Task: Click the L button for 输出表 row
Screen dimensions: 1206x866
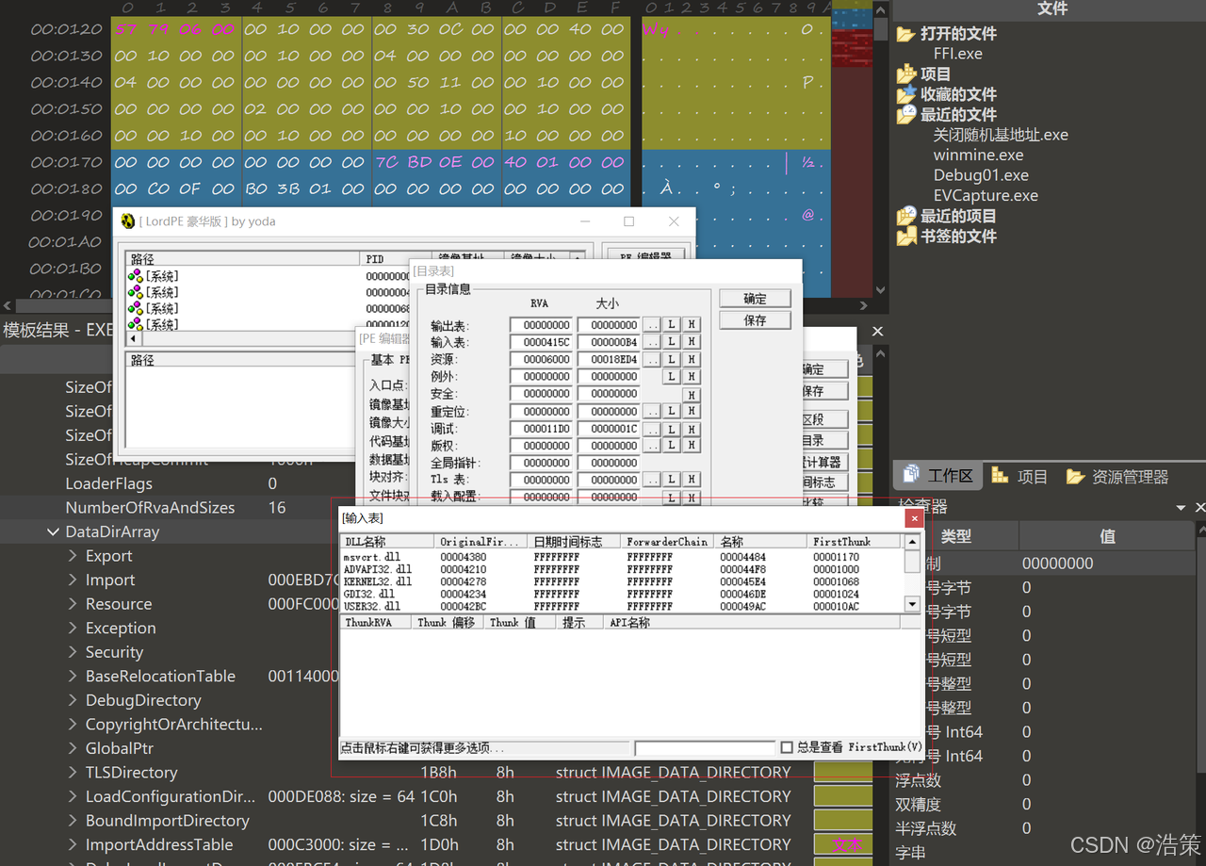Action: [672, 324]
